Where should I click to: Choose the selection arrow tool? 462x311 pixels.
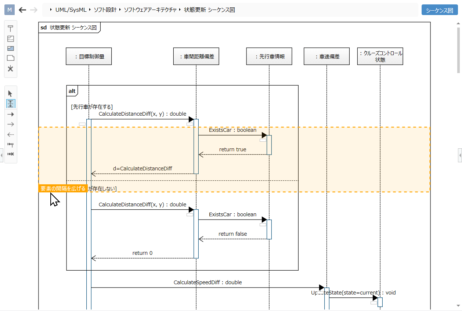pos(10,93)
